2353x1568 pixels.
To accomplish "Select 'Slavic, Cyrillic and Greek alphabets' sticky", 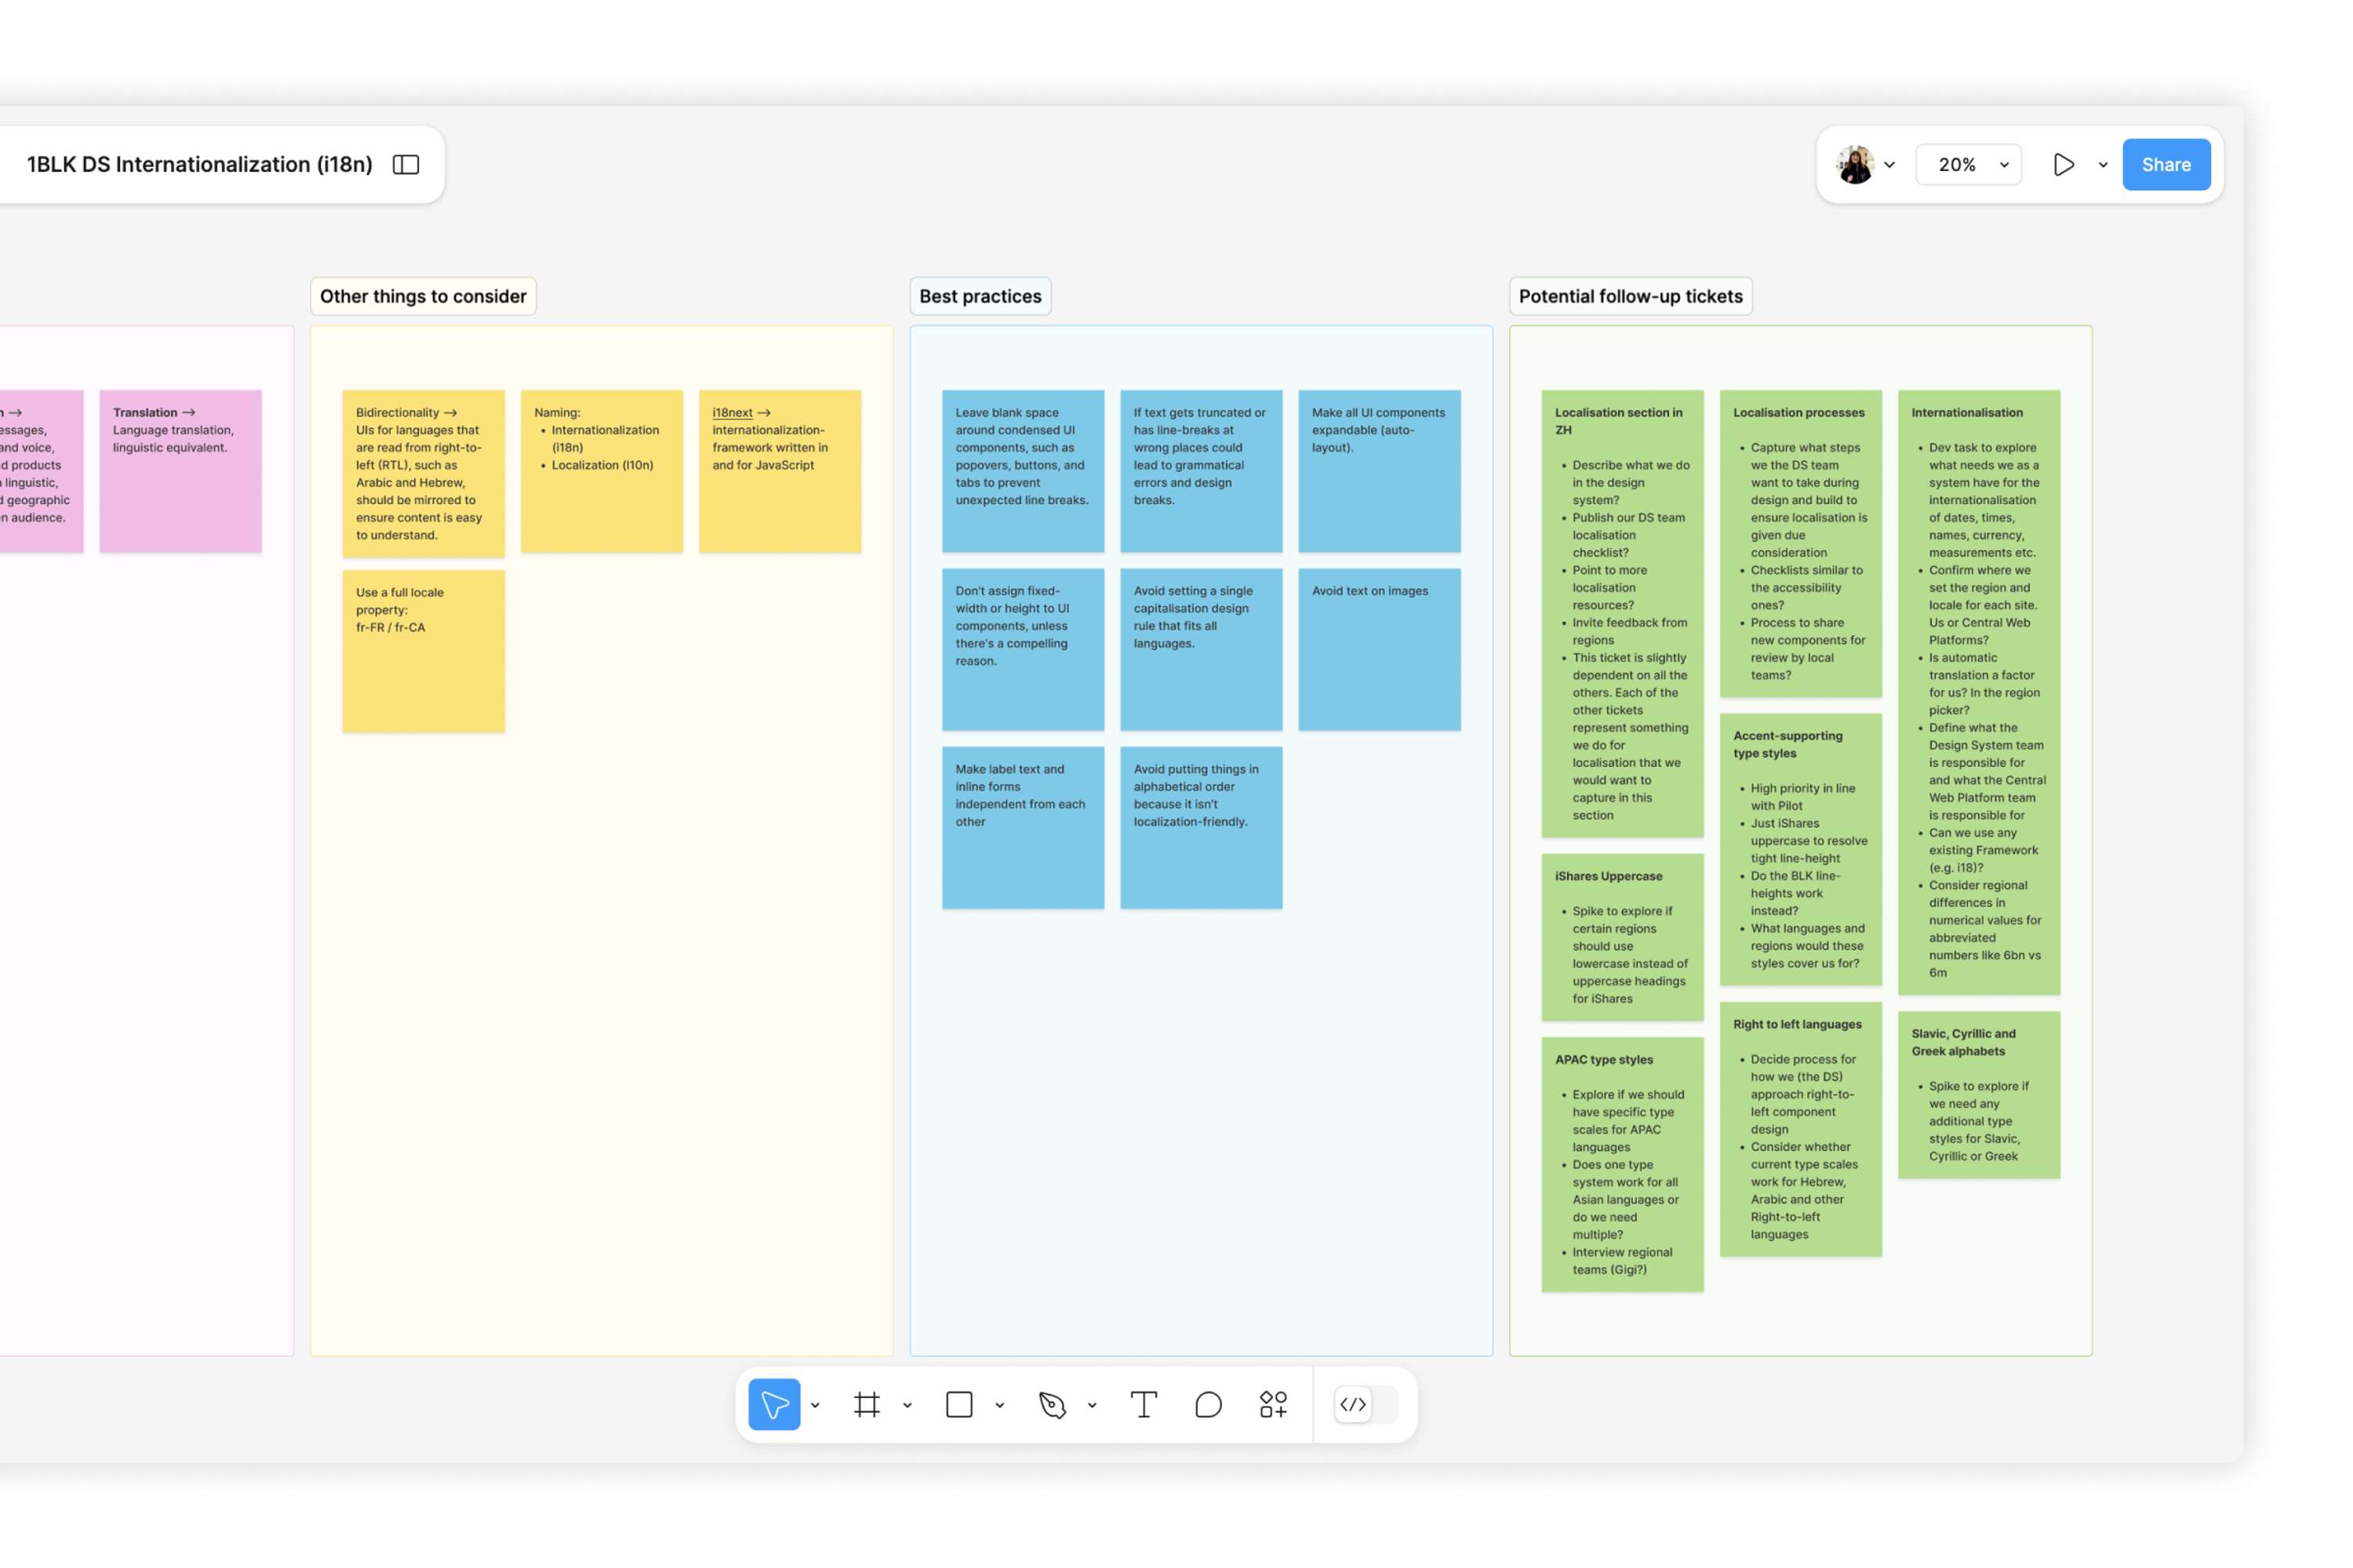I will (x=1978, y=1094).
